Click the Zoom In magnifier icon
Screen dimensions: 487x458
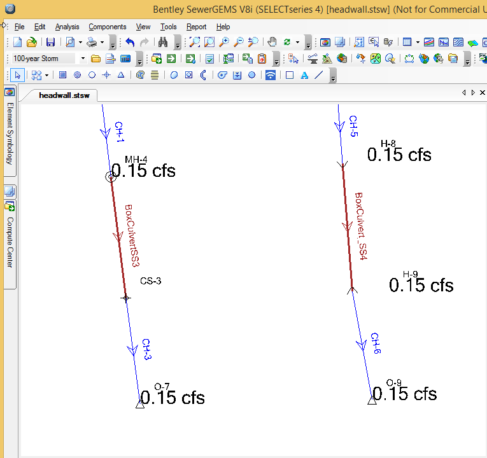(224, 43)
